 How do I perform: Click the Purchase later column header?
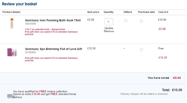tap(147, 12)
